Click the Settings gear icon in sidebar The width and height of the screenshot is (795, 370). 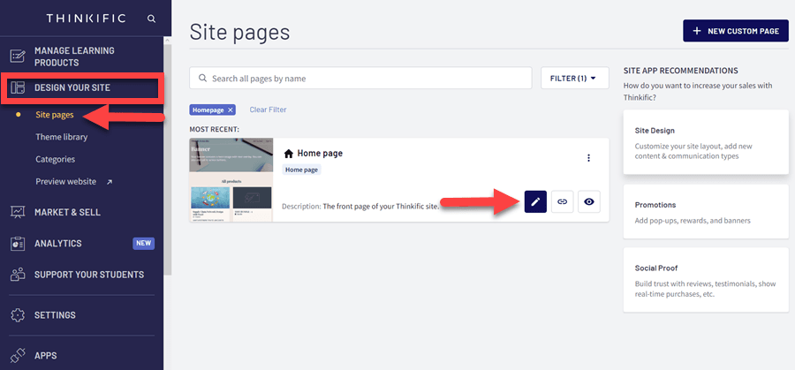click(17, 315)
